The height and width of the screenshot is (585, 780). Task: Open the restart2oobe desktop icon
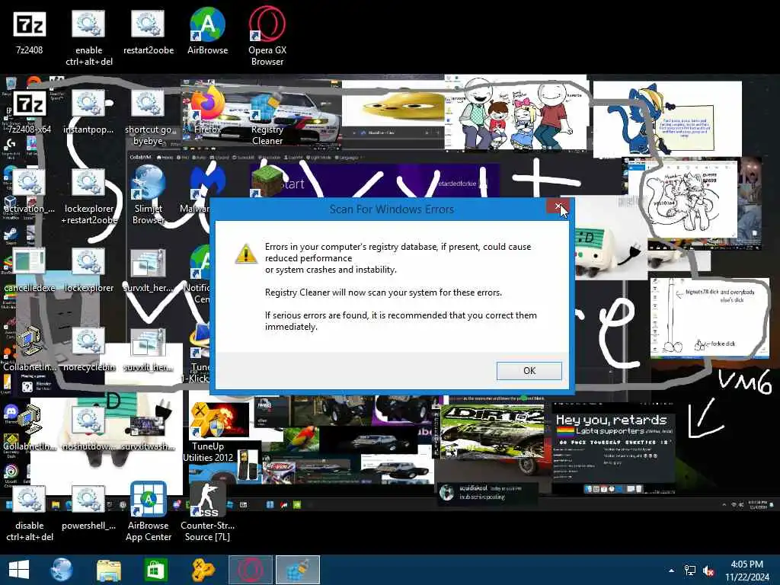pos(149,31)
